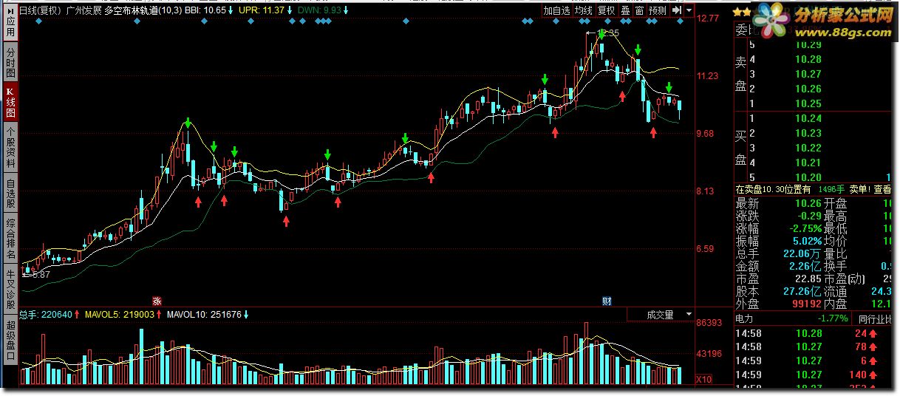Click the jump-to-latest arrow icon in chart toolbar
The image size is (900, 396).
(x=676, y=10)
